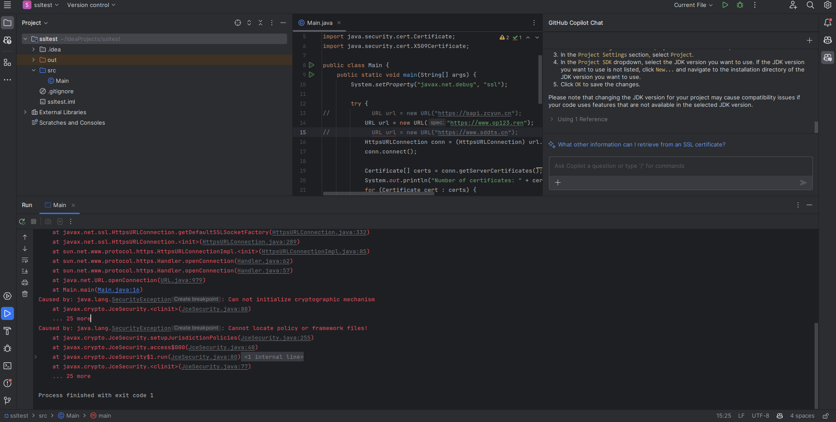Select opened file in project tree

point(238,23)
